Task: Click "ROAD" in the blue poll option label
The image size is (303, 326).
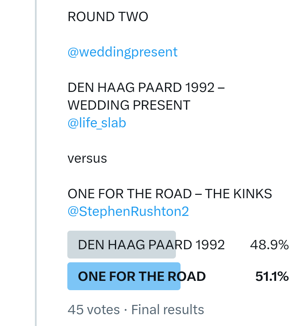Action: coord(187,276)
